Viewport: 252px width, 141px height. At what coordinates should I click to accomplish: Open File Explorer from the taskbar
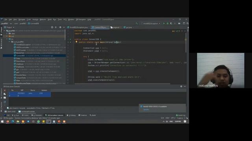[18, 121]
